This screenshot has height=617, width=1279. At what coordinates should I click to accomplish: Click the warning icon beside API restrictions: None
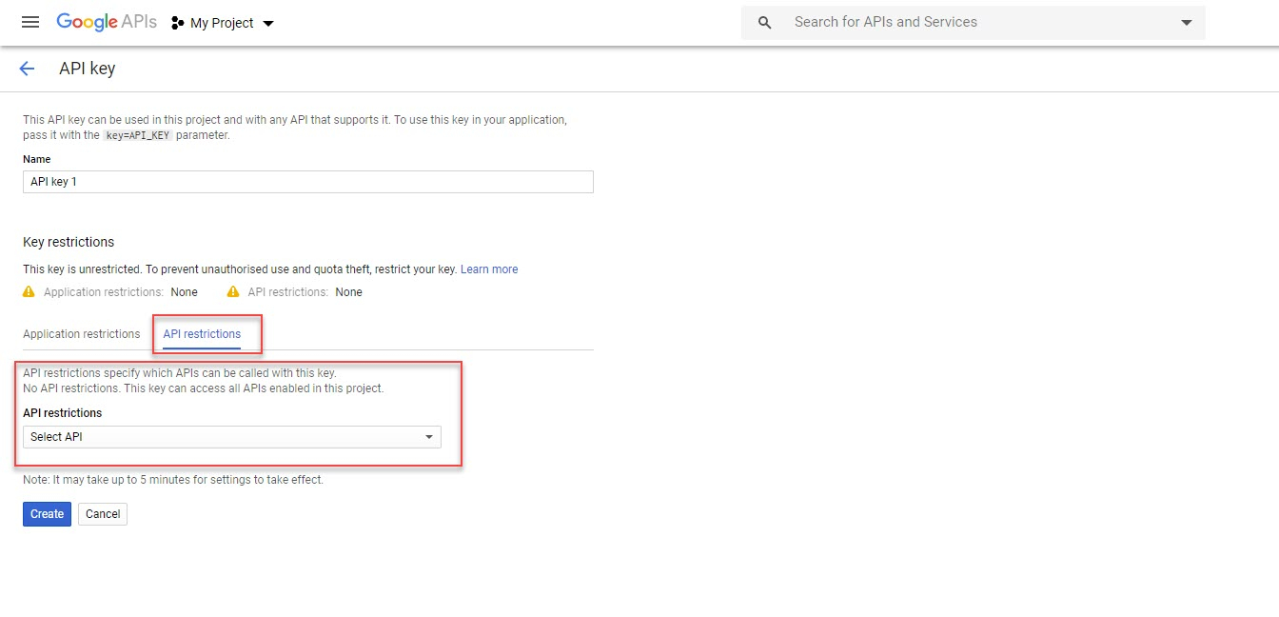(x=233, y=292)
